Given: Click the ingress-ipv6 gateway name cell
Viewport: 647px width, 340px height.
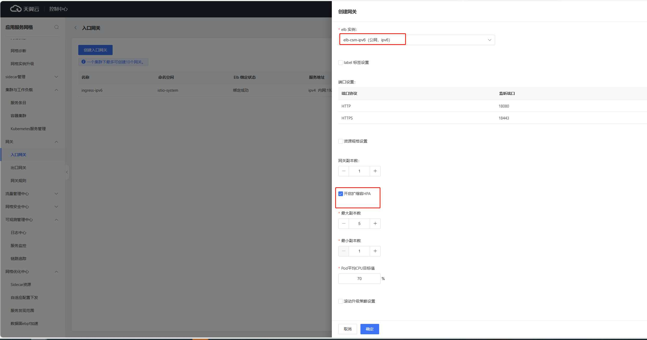Looking at the screenshot, I should point(92,90).
